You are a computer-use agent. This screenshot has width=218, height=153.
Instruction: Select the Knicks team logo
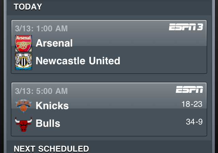[x=24, y=105]
